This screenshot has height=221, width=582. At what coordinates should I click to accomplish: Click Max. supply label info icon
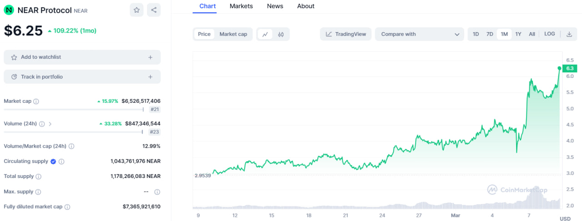38,192
